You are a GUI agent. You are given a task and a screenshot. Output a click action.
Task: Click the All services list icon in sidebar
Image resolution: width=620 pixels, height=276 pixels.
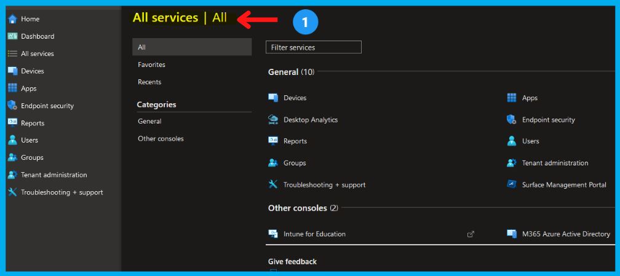click(x=13, y=53)
